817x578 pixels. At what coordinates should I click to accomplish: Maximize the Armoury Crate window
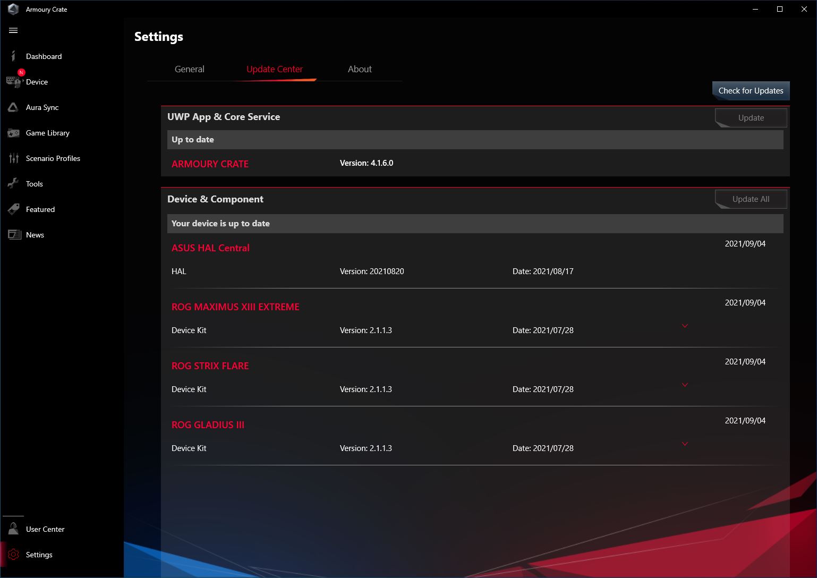pos(780,9)
